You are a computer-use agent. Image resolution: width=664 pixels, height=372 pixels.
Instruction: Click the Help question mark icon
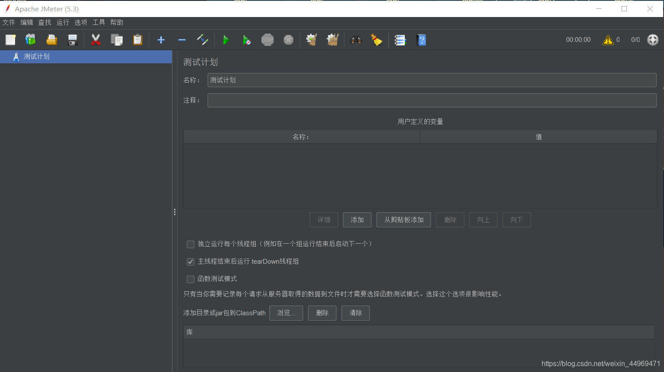(x=421, y=40)
